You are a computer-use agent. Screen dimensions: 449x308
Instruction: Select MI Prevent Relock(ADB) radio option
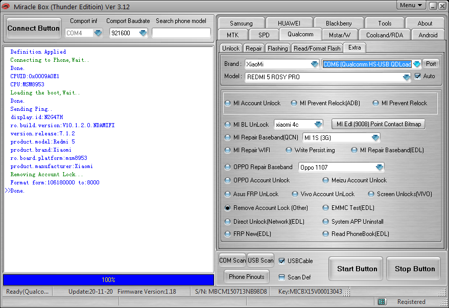pos(294,103)
